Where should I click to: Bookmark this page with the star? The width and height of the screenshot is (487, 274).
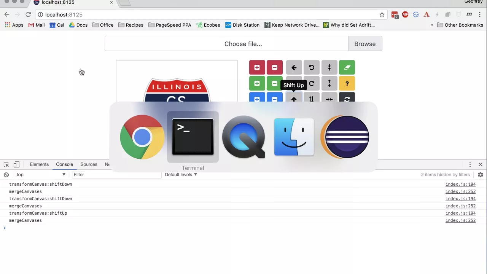click(x=382, y=14)
